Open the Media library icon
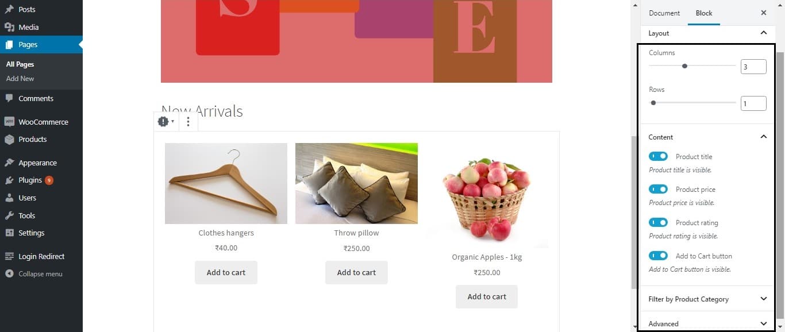Screen dimensions: 785x332 (x=9, y=27)
